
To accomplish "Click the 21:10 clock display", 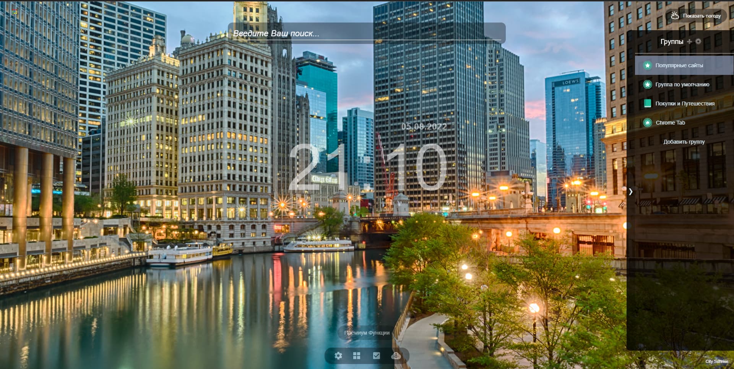I will pos(367,167).
